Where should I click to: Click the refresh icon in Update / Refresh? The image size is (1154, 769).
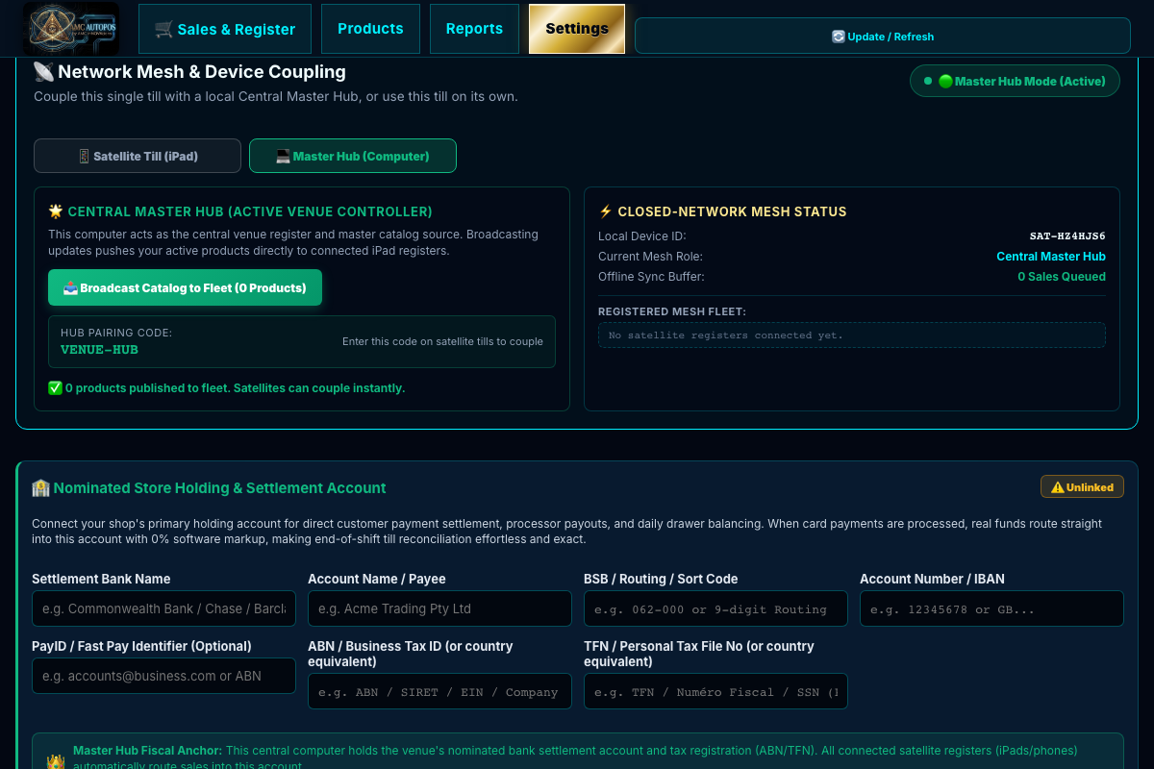coord(839,37)
